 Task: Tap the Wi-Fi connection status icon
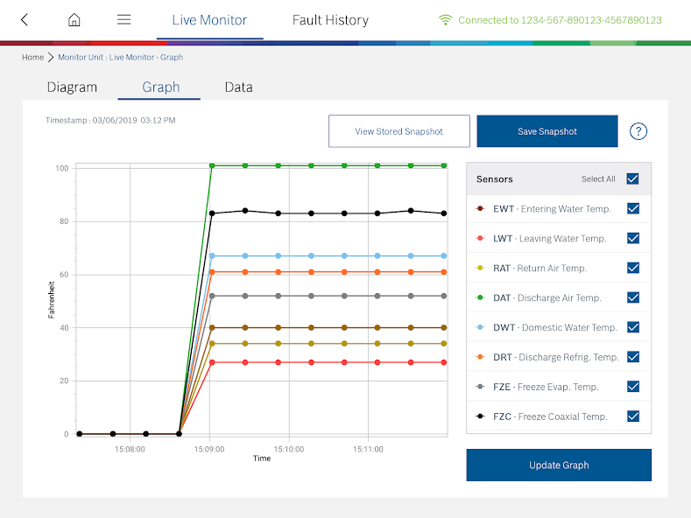(x=446, y=20)
